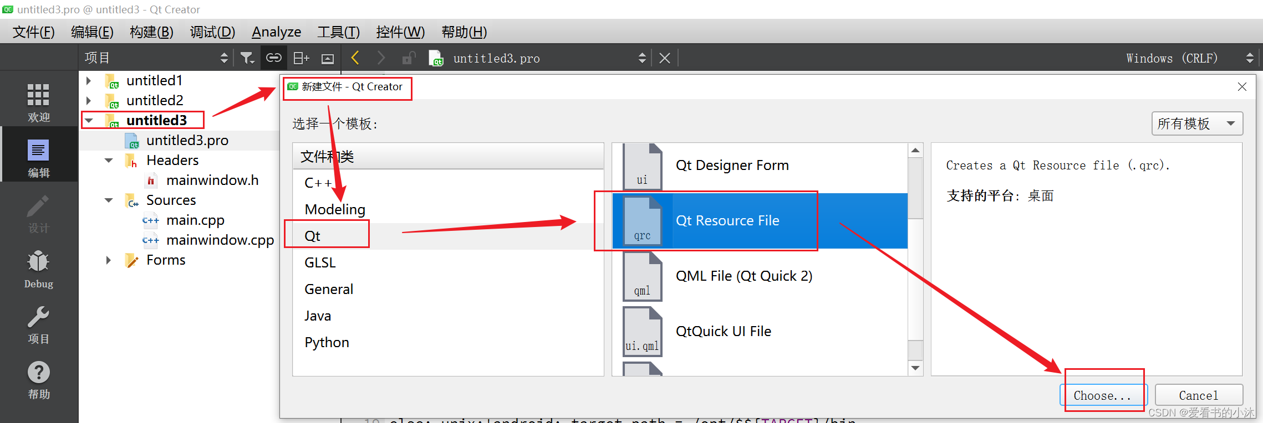
Task: Select the Java file category
Action: point(448,316)
